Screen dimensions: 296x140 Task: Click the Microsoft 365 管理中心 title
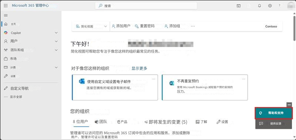click(x=30, y=5)
